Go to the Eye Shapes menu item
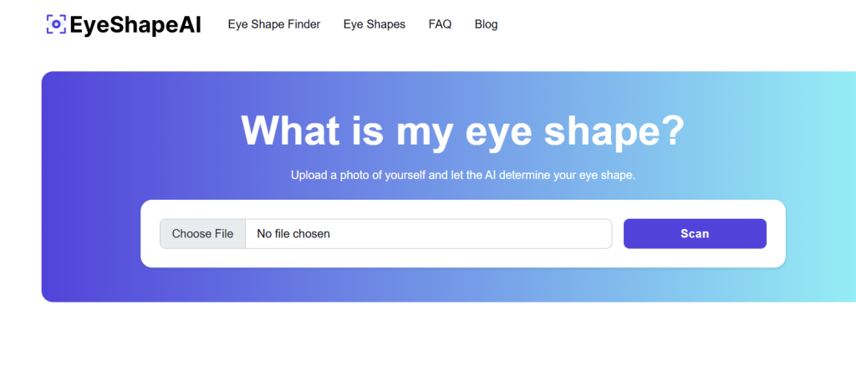The image size is (856, 381). click(374, 24)
